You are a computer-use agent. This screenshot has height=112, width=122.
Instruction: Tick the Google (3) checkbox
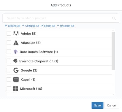pyautogui.click(x=9, y=70)
